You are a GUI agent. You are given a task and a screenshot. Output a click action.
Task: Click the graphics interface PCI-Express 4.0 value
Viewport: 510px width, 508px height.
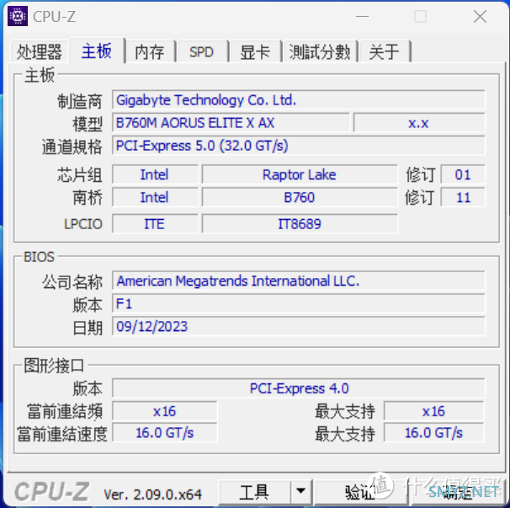tap(298, 388)
